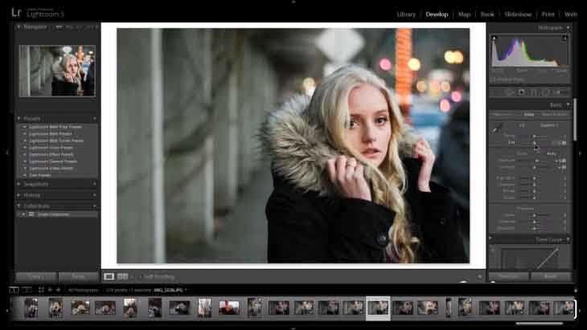Click the Loupe view icon in toolbar
The width and height of the screenshot is (587, 330).
(x=109, y=276)
